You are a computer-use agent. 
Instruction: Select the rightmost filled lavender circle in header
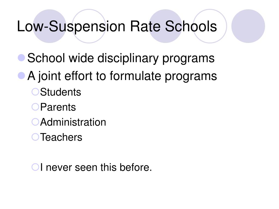click(248, 26)
